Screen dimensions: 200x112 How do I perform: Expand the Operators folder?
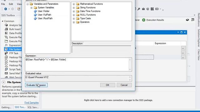pos(74,22)
